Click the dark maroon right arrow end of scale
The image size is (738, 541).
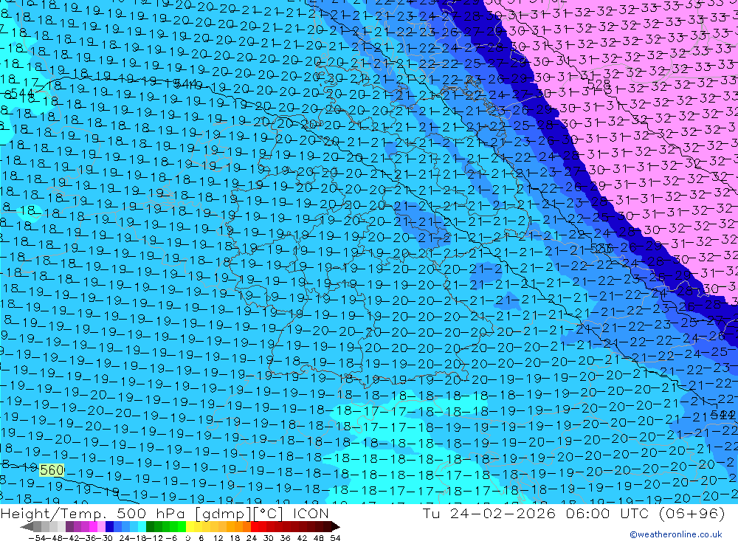click(x=336, y=526)
